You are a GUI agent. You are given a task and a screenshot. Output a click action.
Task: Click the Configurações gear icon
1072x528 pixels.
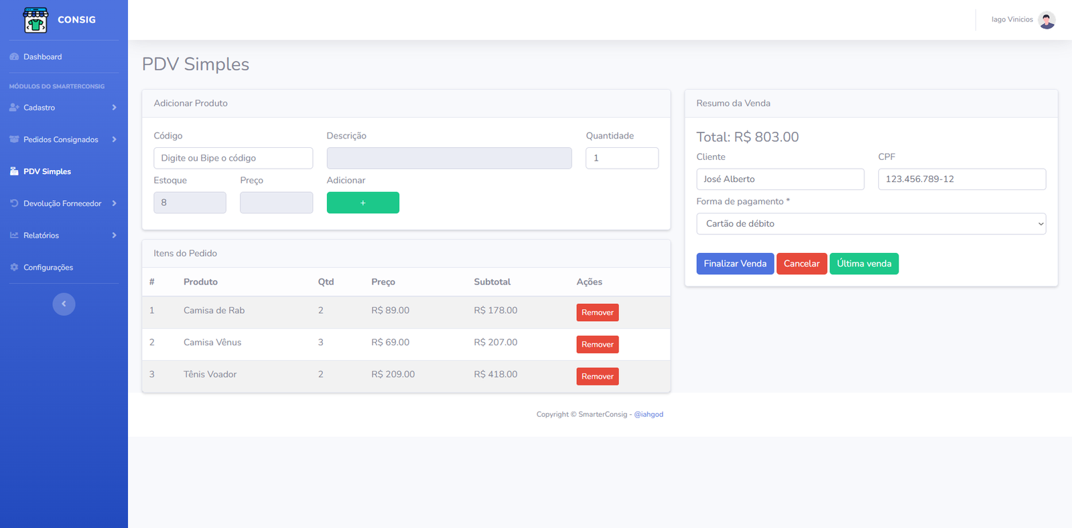point(14,267)
